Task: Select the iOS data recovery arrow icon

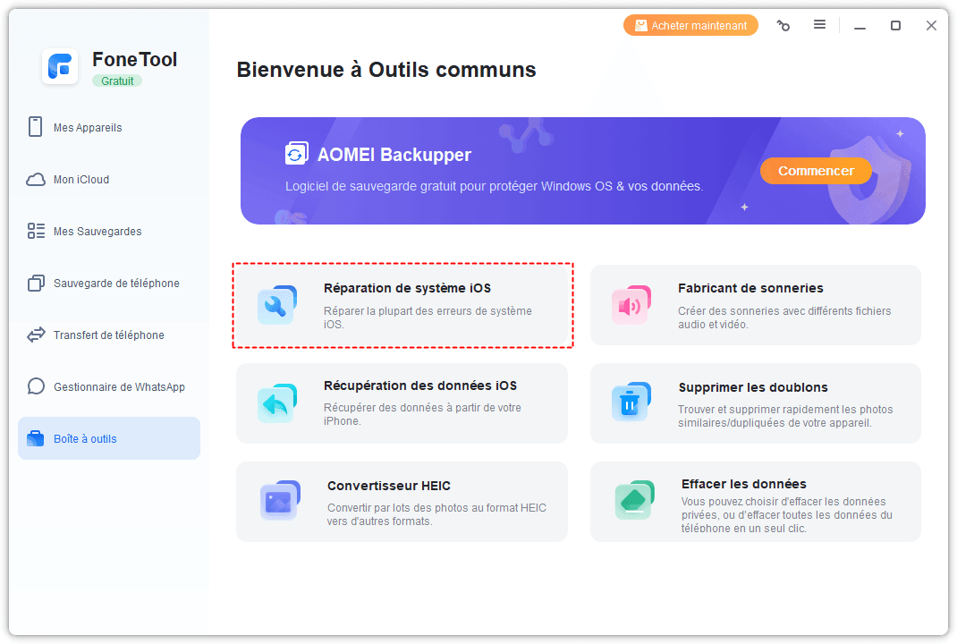Action: [x=275, y=403]
